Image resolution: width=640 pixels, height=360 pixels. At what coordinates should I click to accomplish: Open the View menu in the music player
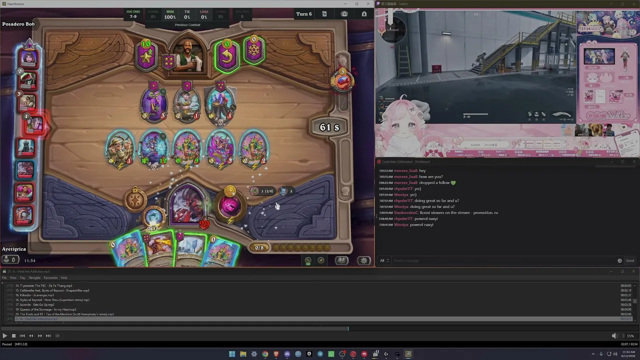click(13, 277)
